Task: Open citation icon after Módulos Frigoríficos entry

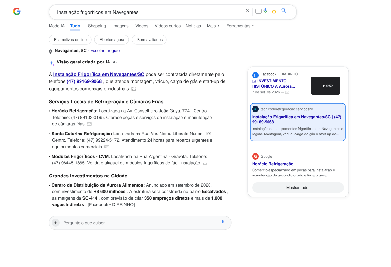Action: pos(205,163)
